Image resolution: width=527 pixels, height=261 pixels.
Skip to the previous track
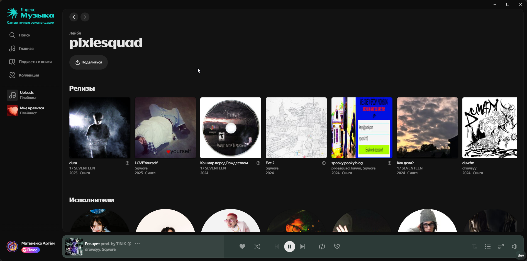tap(277, 247)
